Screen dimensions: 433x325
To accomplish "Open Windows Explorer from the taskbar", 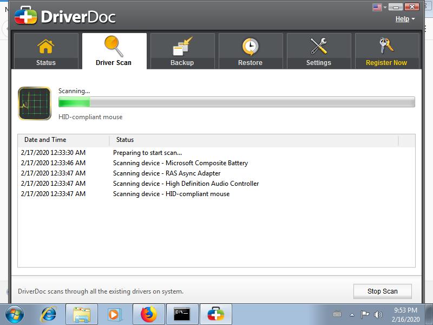I will [82, 315].
